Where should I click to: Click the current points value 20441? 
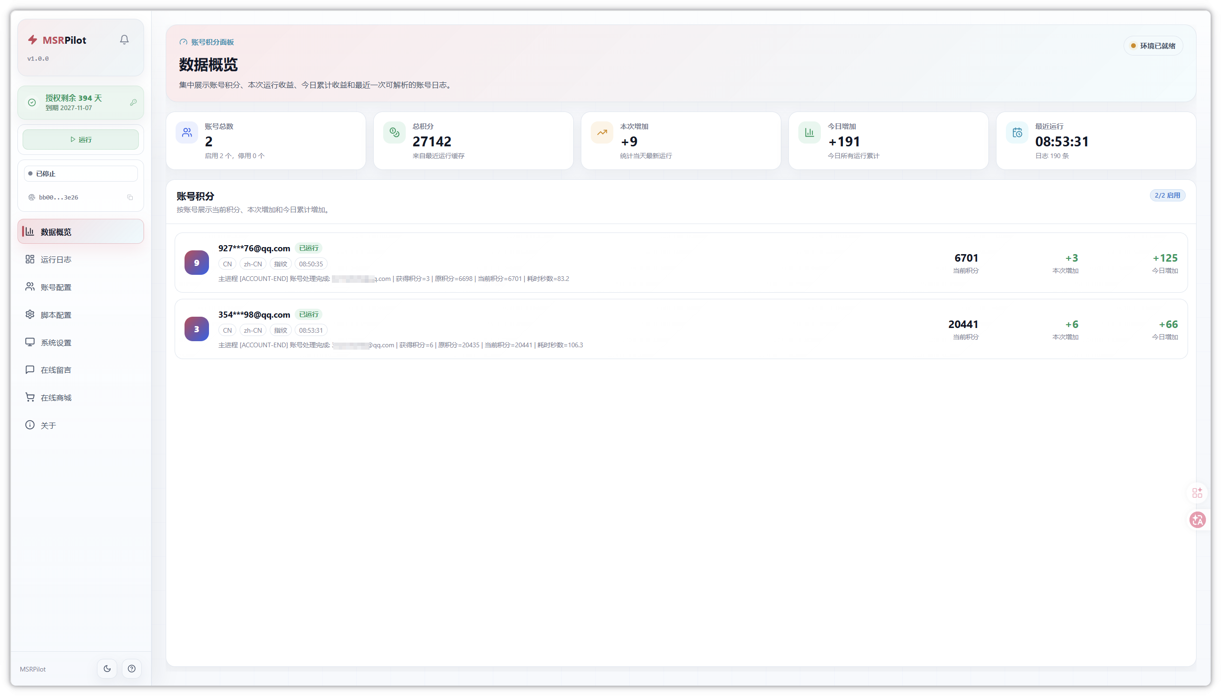coord(963,324)
